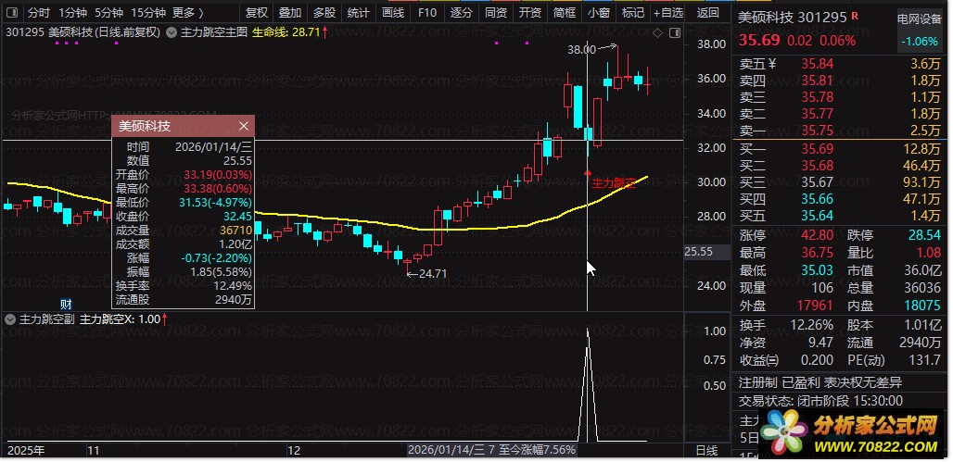Screen dimensions: 953x462
Task: Click the 买五 35.64 bid row
Action: (841, 215)
